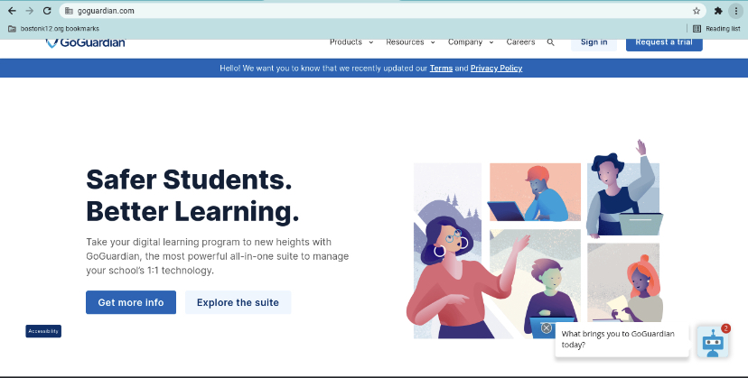Viewport: 748px width, 378px height.
Task: Click Explore the suite button
Action: [x=238, y=302]
